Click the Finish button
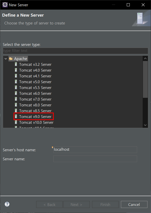The width and height of the screenshot is (151, 213). (105, 204)
